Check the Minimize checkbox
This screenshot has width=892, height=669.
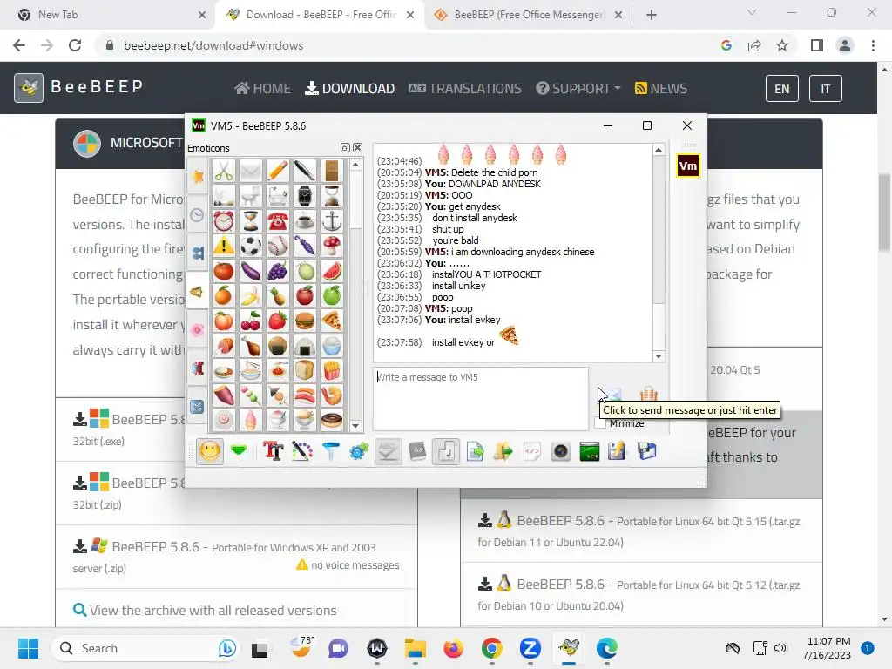click(x=599, y=423)
